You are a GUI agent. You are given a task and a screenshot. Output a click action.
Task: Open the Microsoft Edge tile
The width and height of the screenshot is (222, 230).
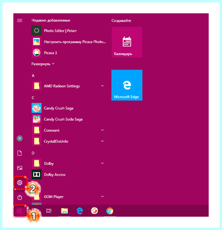tap(127, 85)
